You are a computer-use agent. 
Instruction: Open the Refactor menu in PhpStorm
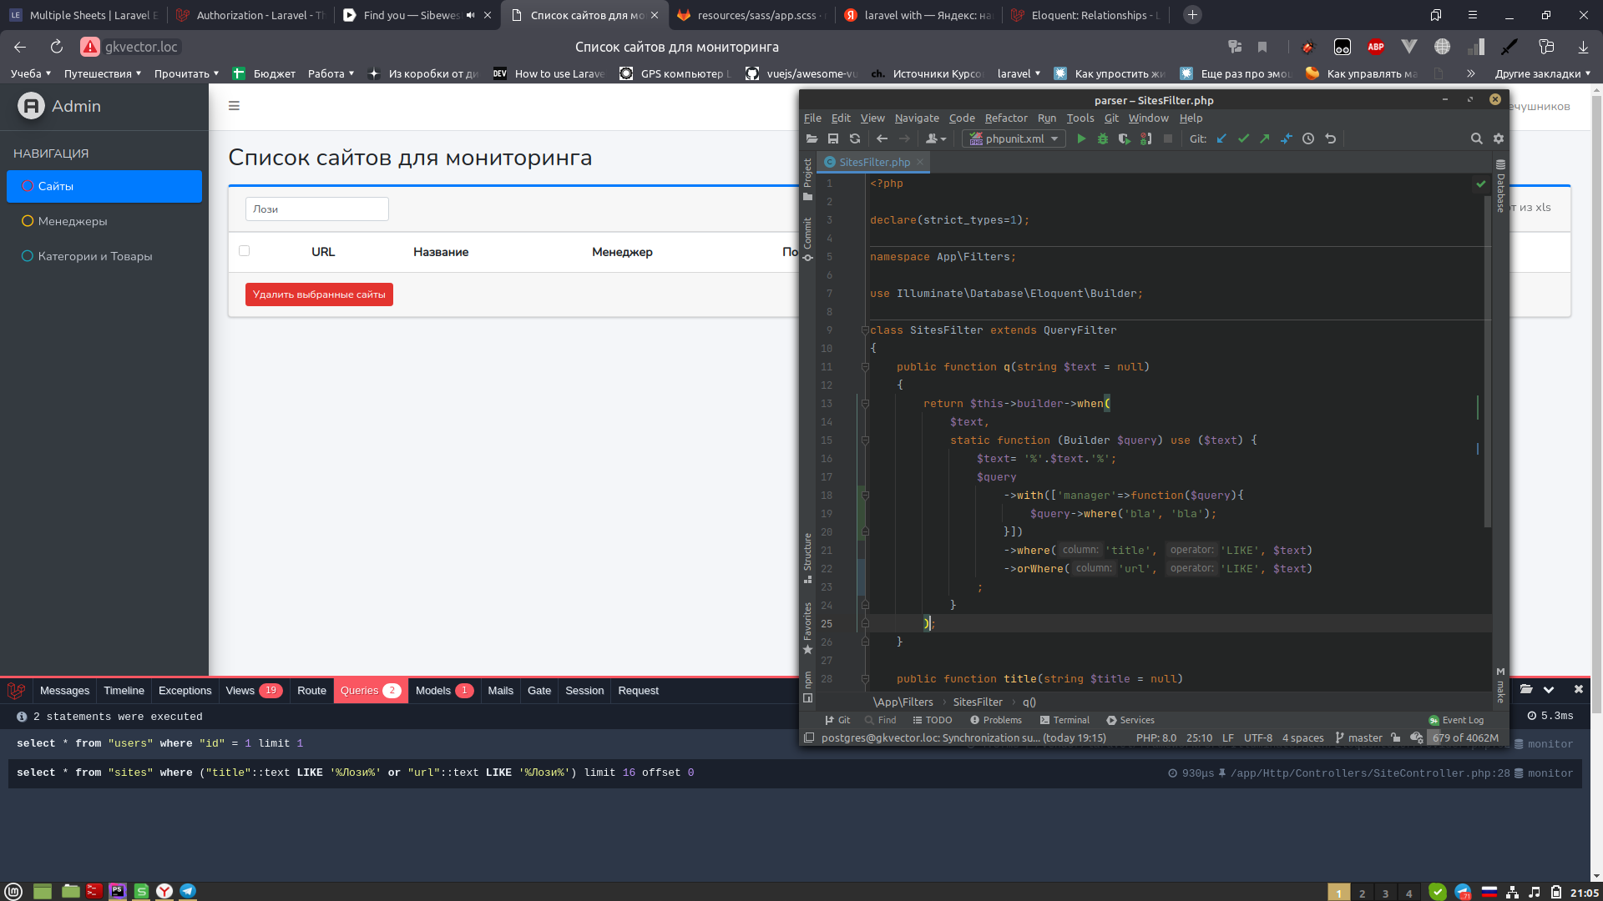1006,118
